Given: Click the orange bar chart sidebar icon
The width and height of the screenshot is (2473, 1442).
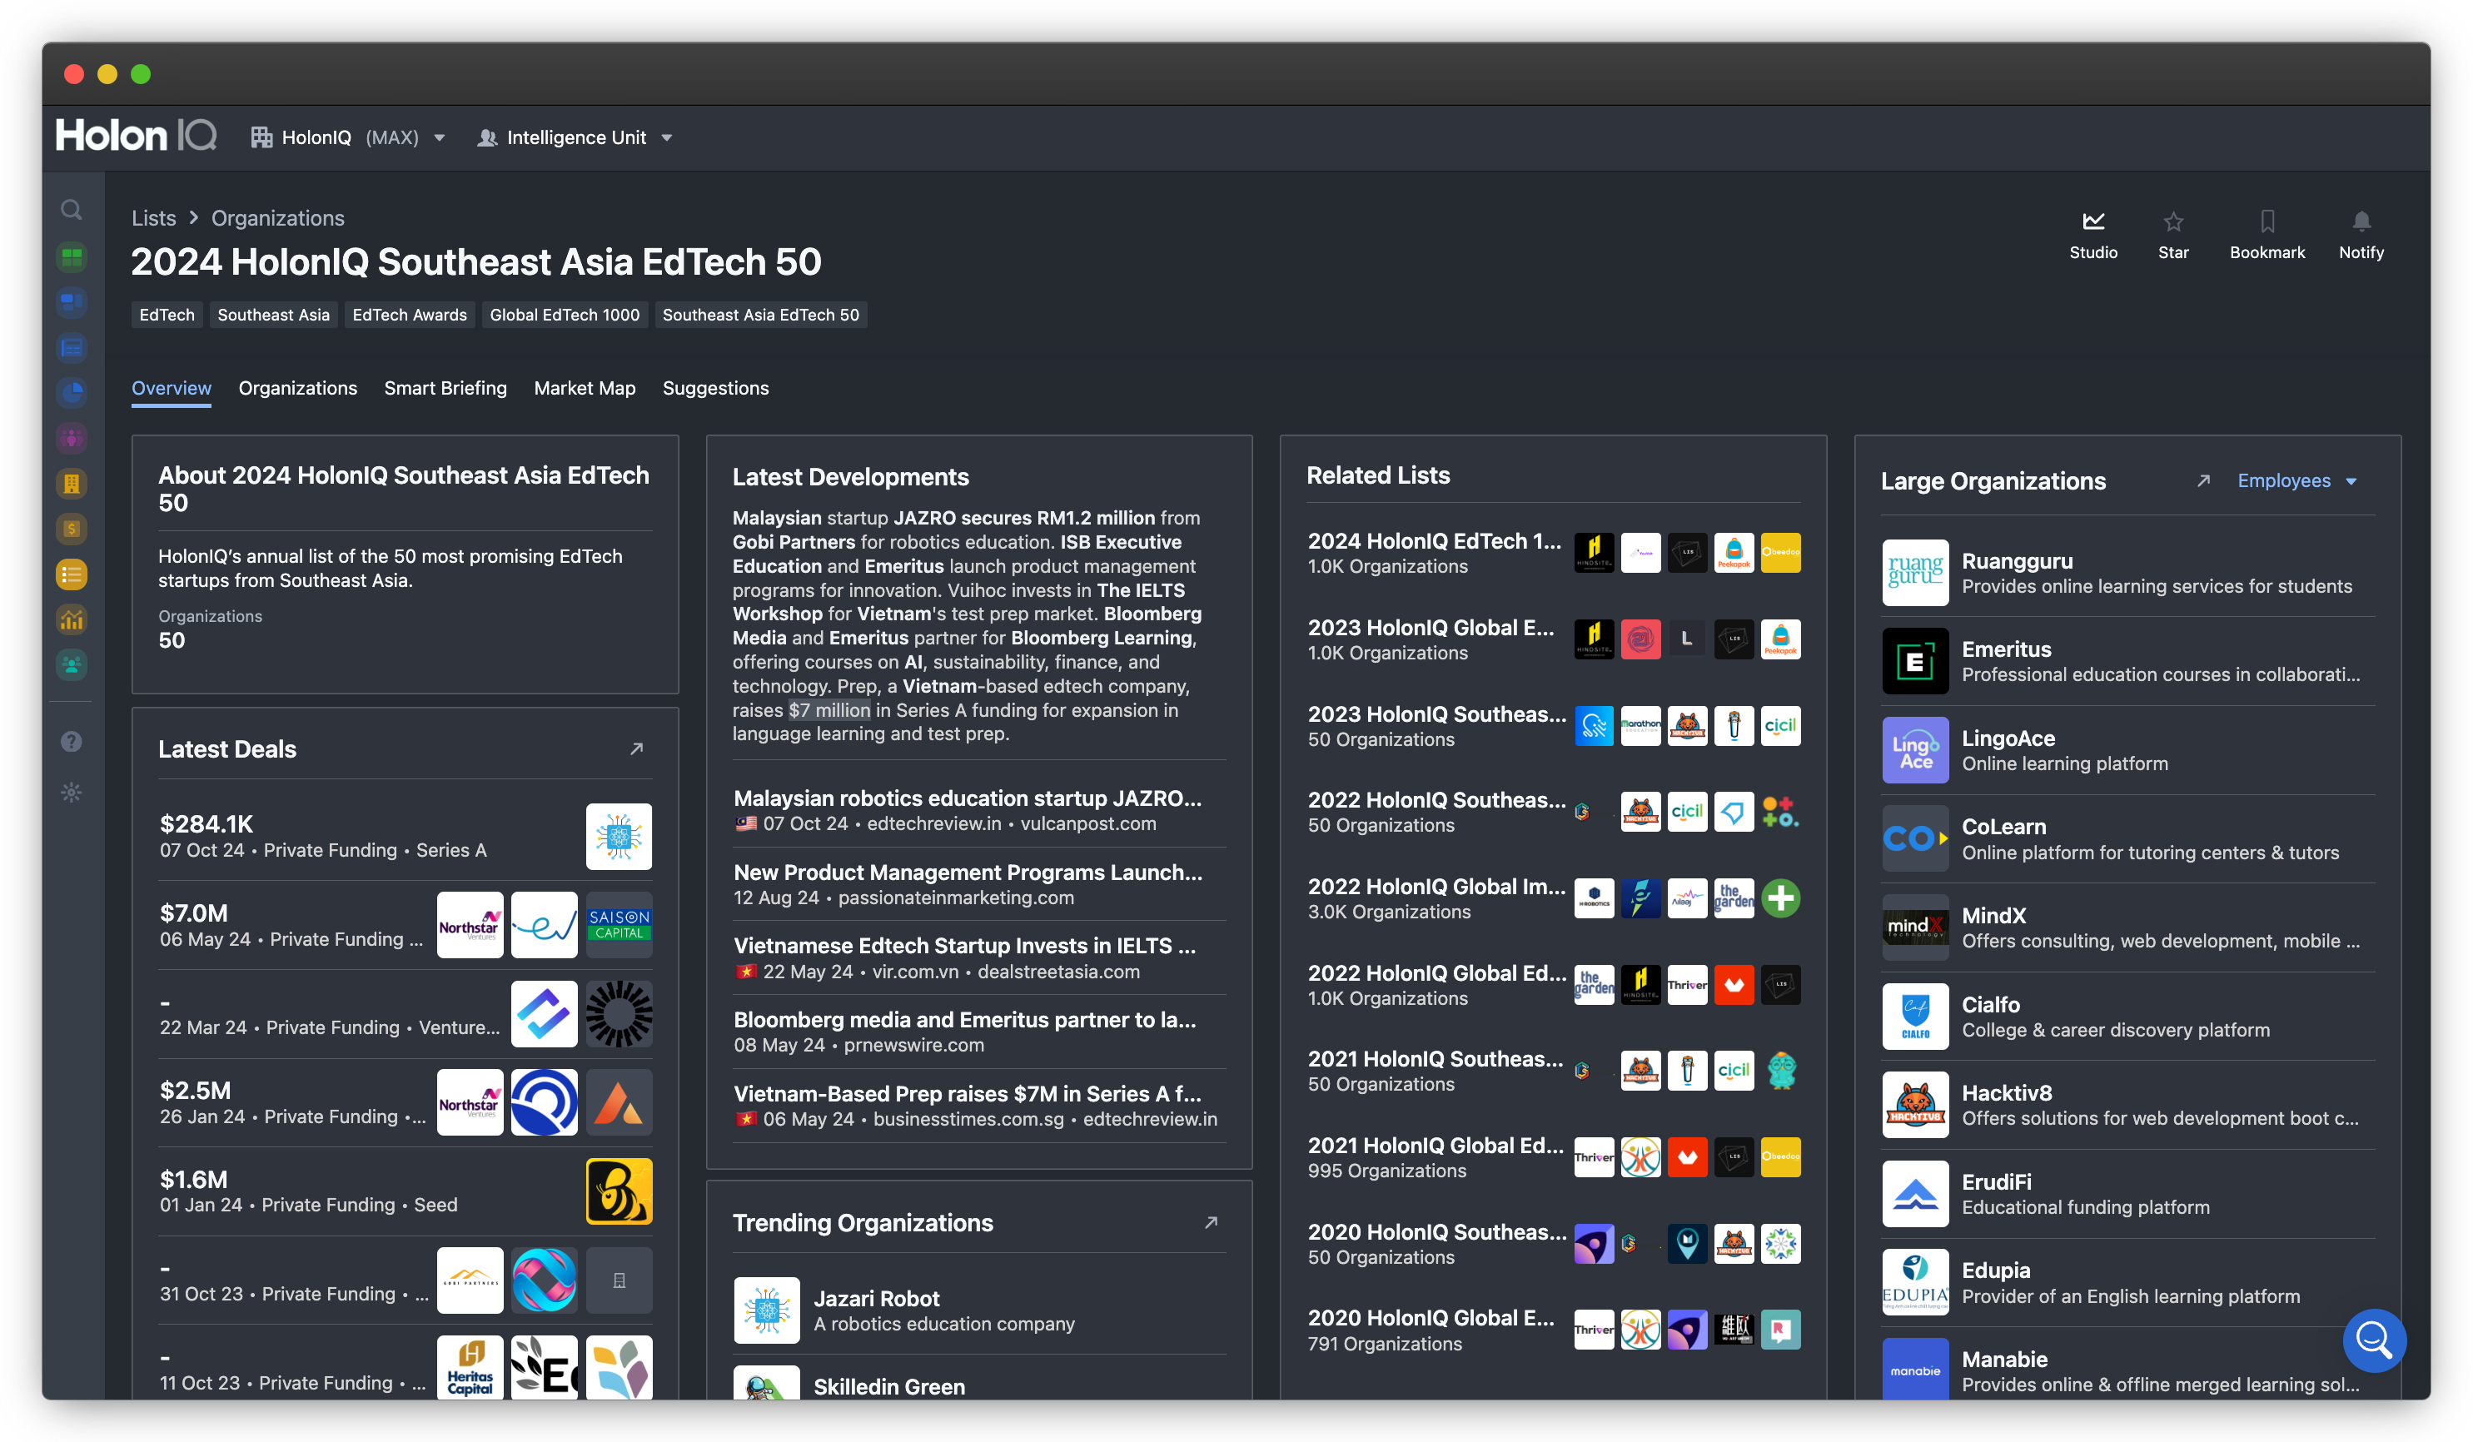Looking at the screenshot, I should (72, 619).
